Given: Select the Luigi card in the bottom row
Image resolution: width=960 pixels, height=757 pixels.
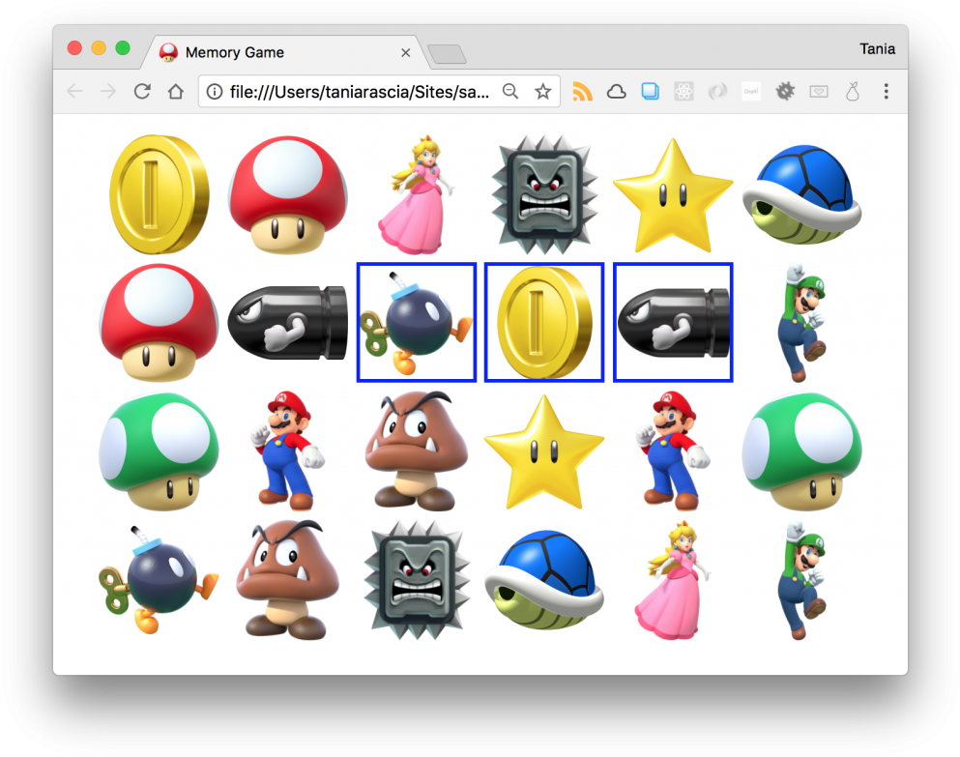Looking at the screenshot, I should (801, 580).
